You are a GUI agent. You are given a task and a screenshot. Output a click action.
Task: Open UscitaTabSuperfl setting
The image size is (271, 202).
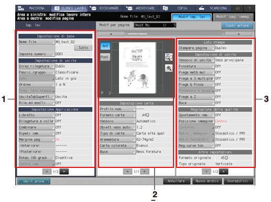(x=37, y=97)
